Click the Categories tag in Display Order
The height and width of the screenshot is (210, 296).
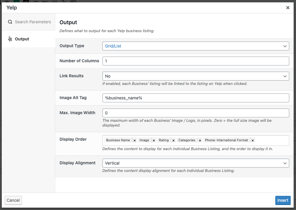coord(187,140)
